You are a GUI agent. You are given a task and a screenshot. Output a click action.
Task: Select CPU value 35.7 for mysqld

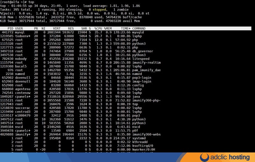click(98, 32)
